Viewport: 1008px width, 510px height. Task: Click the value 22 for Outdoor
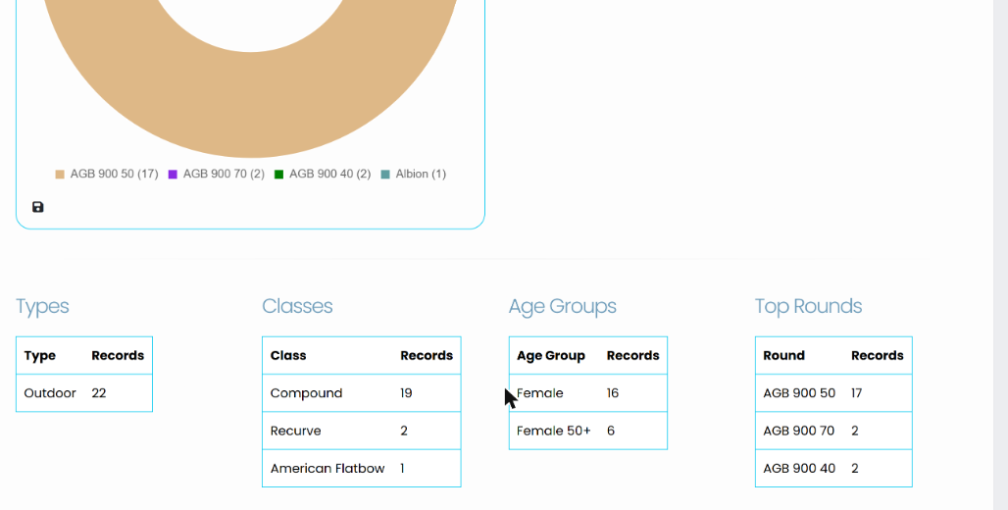coord(98,393)
